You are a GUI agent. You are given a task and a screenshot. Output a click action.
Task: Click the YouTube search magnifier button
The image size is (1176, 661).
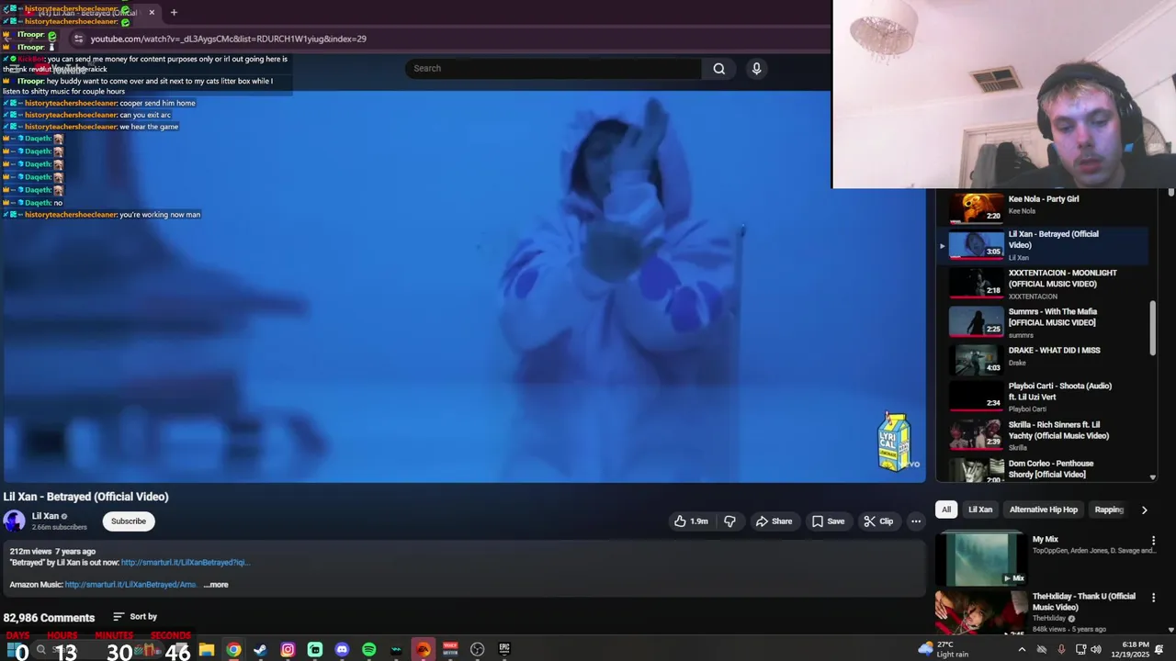tap(718, 68)
